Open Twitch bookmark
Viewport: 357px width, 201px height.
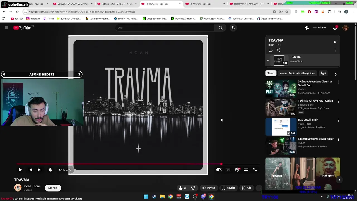(x=49, y=19)
